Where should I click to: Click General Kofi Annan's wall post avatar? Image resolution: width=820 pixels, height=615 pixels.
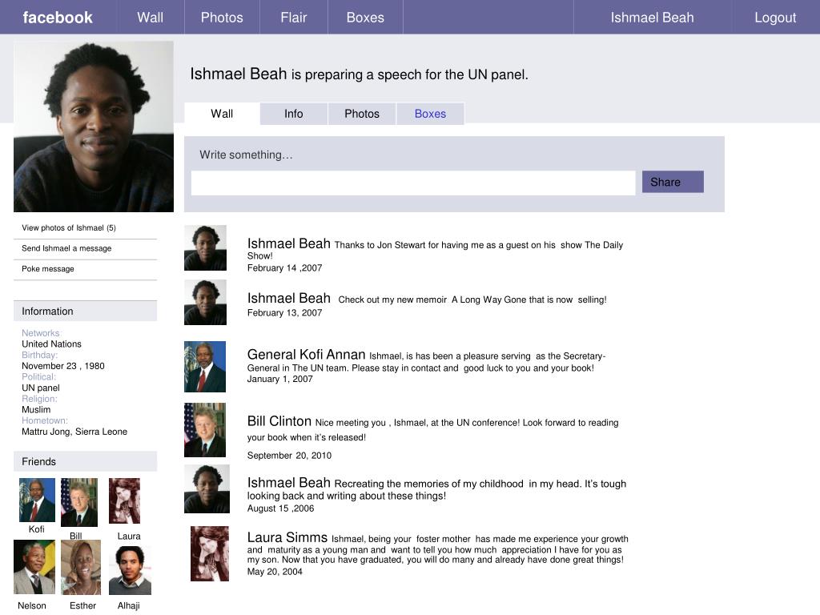[x=205, y=367]
